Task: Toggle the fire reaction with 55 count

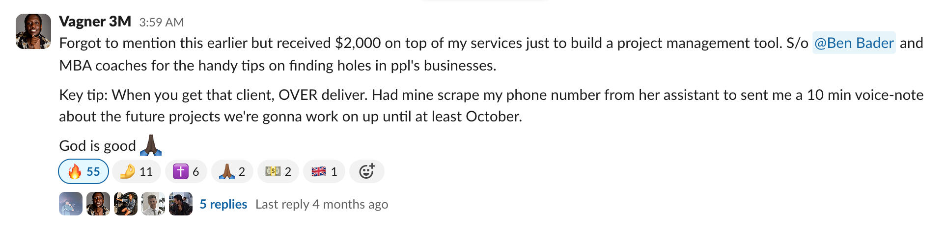Action: pyautogui.click(x=83, y=171)
